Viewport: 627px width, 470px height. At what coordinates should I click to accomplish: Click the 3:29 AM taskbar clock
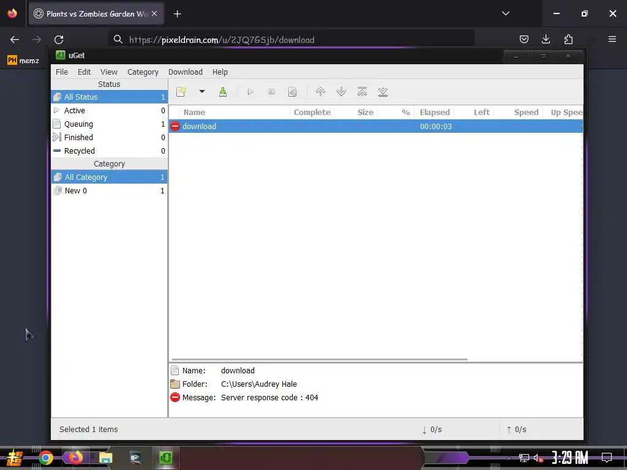tap(570, 458)
